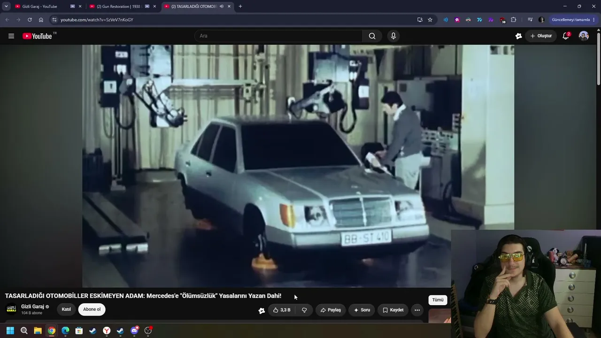This screenshot has height=338, width=601.
Task: Navigate back in browser history
Action: (7, 20)
